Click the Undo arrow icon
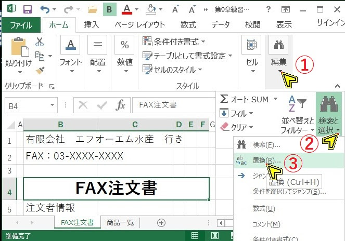345x241 pixels. click(x=45, y=9)
